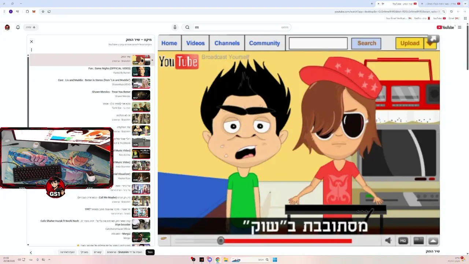Select the 'הועלו לאחרונה' filter chip

pyautogui.click(x=67, y=252)
